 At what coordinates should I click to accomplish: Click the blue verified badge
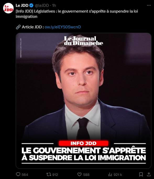click(31, 5)
